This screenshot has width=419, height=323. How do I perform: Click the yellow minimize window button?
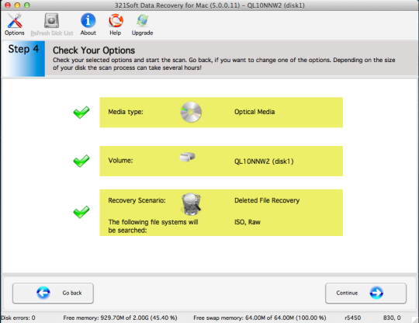tap(17, 5)
